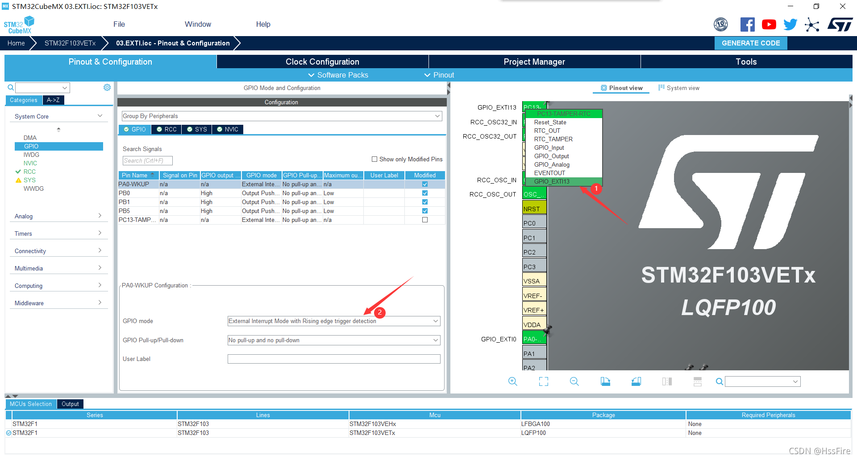Toggle Modified checkbox for PA0-WKUP row
The width and height of the screenshot is (857, 459).
(x=425, y=184)
